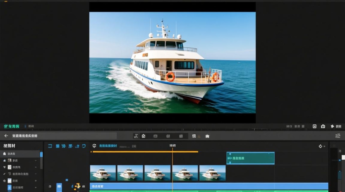Viewport: 345px width, 192px height.
Task: Select the teal clip on the upper track
Action: click(x=250, y=158)
